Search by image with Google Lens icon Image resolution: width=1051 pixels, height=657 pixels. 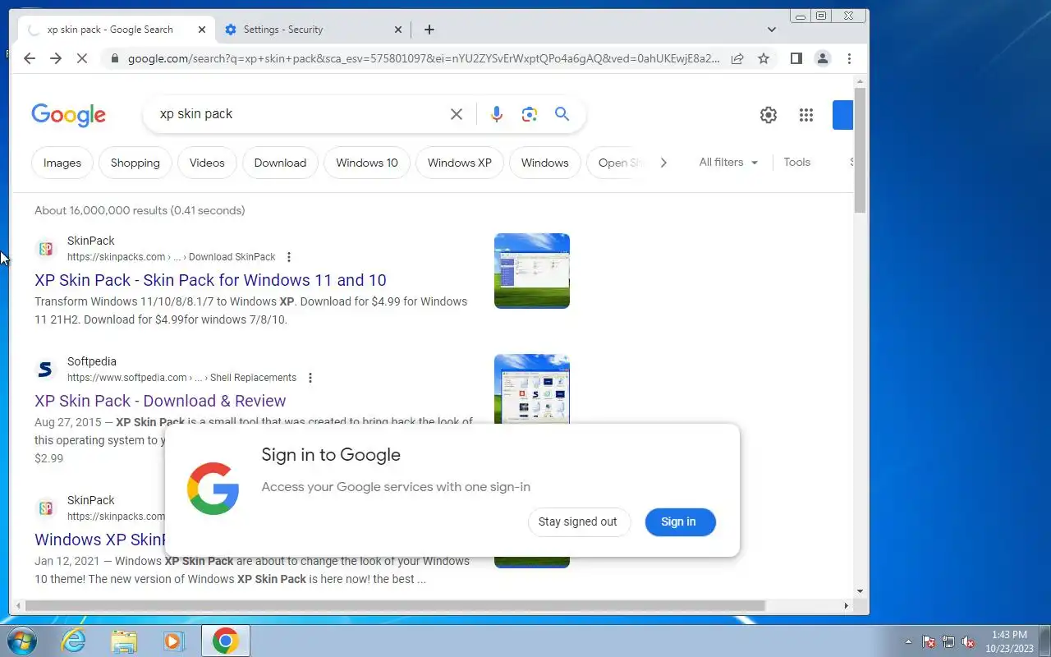pos(530,114)
